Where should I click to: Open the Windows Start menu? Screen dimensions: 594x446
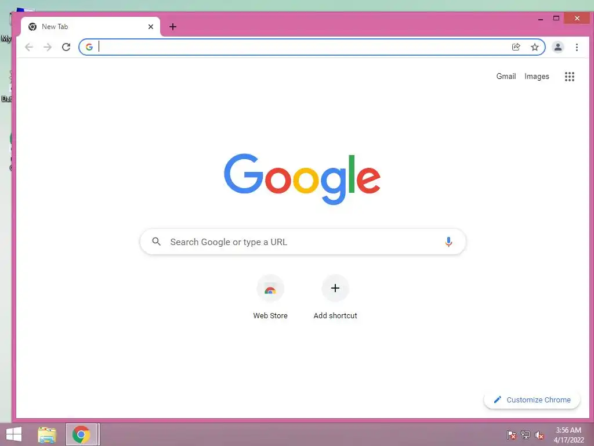[14, 434]
